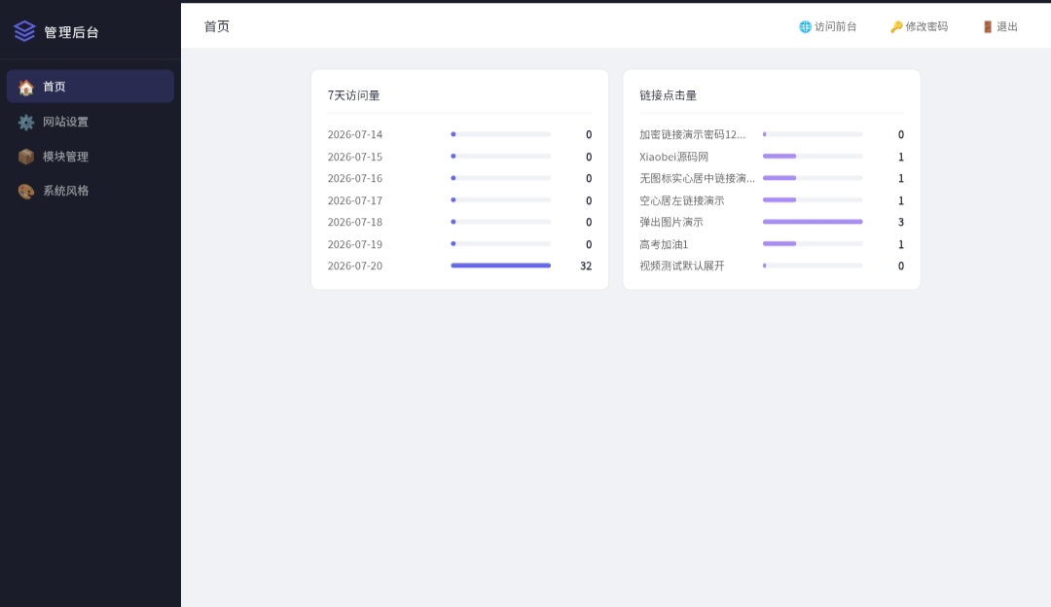
Task: Click the progress bar for Xiaobei源码网
Action: tap(813, 156)
